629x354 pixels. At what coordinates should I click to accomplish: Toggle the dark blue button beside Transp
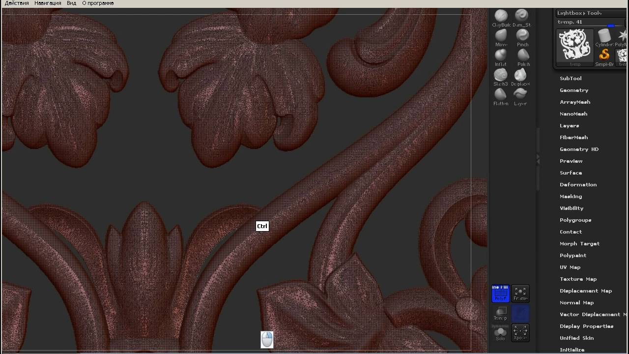pyautogui.click(x=520, y=313)
